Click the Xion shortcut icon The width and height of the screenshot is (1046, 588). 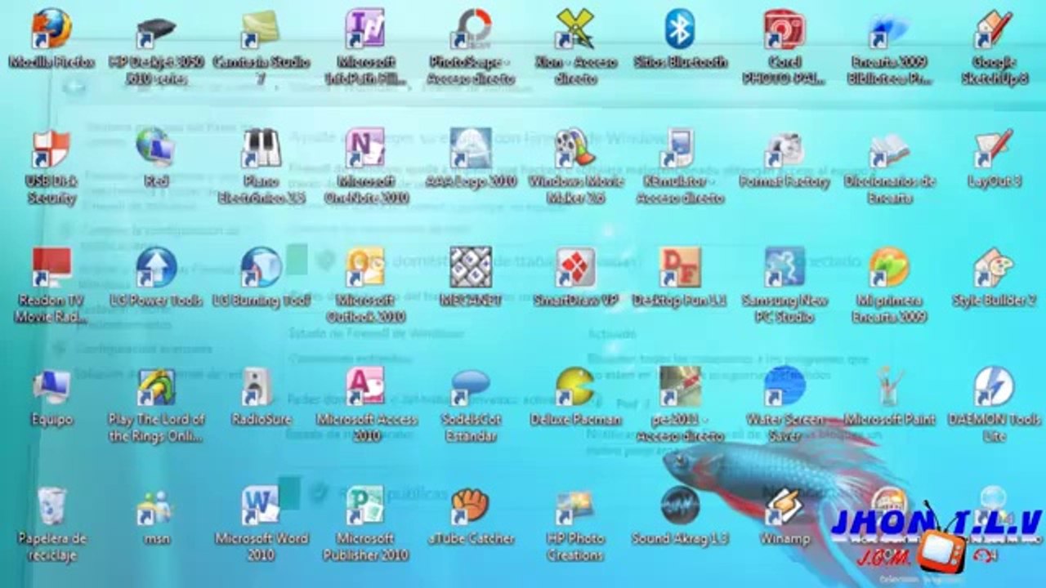[575, 29]
